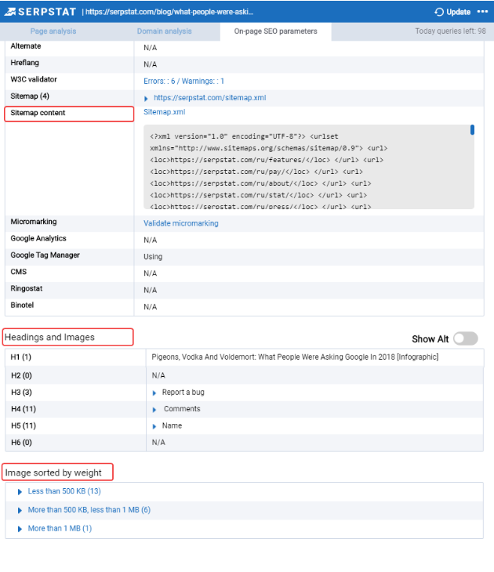Click the H1 (1) row label
Screen dimensions: 494x572
(x=21, y=357)
